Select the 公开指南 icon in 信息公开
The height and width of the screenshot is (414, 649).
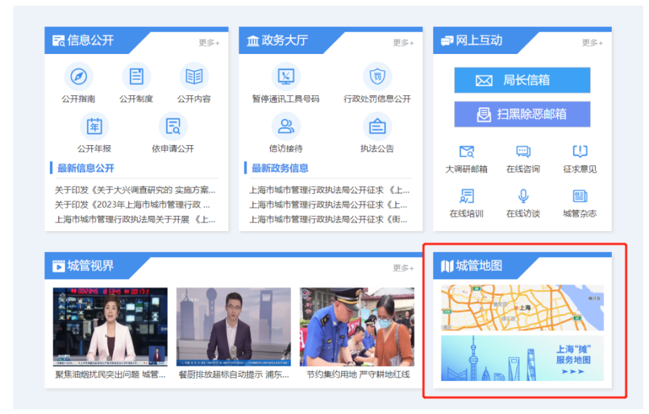[x=80, y=76]
